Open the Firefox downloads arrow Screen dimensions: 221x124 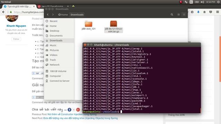pyautogui.click(x=198, y=12)
